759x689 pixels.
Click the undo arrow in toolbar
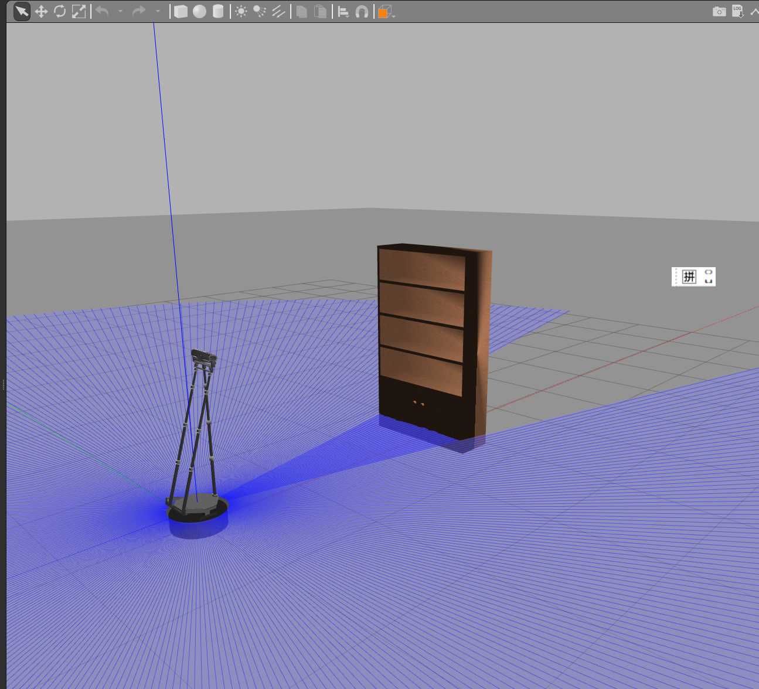point(102,11)
